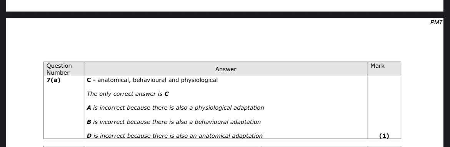This screenshot has height=147, width=450.
Task: Click the PMT label in the page corner
Action: [436, 22]
